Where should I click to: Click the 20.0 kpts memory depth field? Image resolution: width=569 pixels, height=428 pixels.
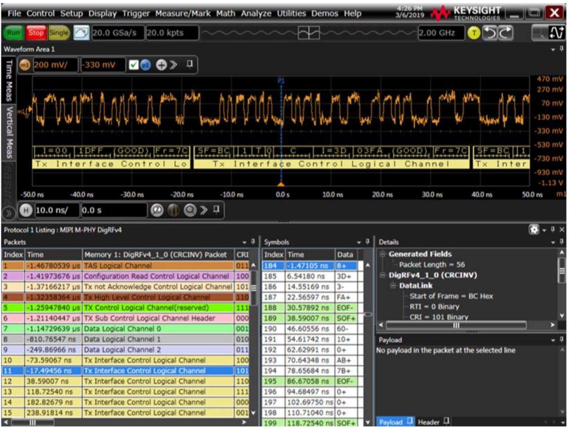coord(171,33)
